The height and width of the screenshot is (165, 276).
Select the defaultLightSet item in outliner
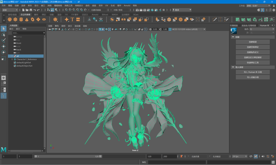pyautogui.click(x=24, y=63)
